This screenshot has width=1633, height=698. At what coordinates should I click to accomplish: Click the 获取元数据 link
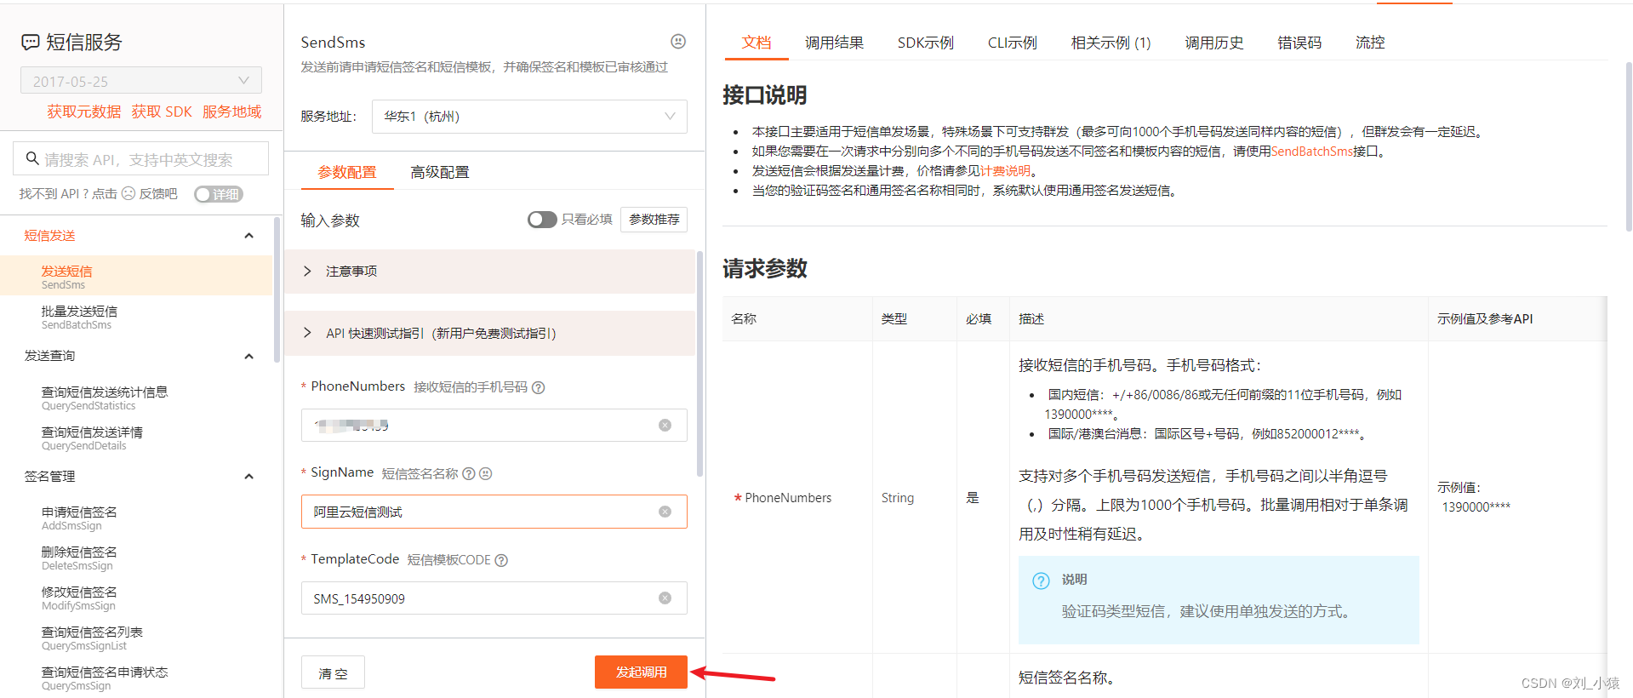(x=84, y=112)
